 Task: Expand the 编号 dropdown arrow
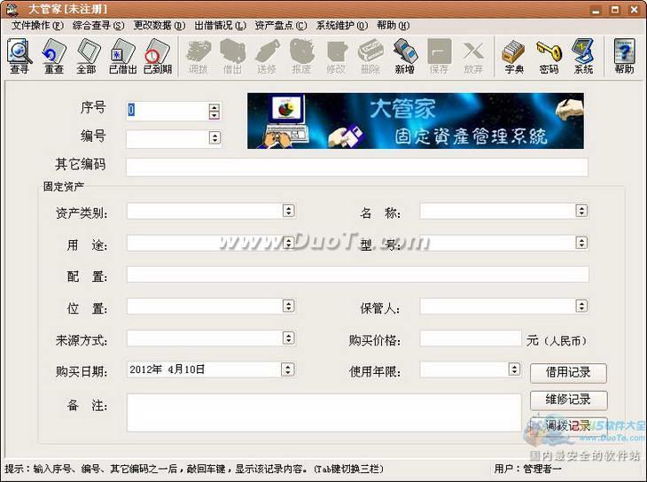(x=214, y=137)
